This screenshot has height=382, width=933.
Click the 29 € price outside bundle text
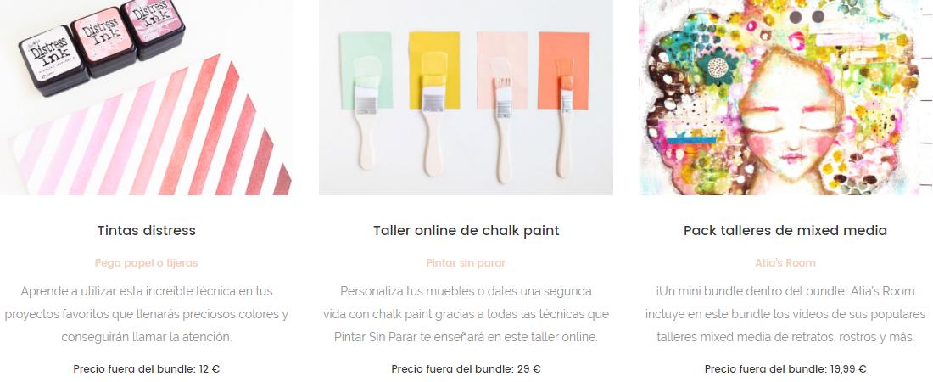pos(466,369)
